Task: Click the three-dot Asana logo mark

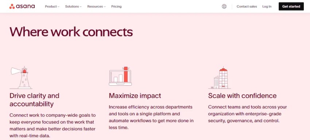Action: tap(12, 6)
